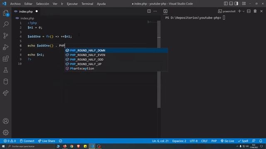Click Lín. 6, col. 21 position indicator
The image size is (266, 149).
160,141
